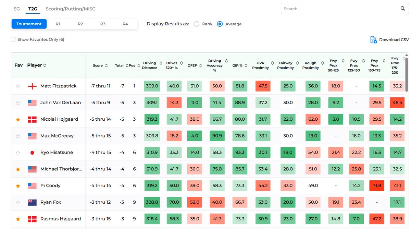Open the SG tab
Screen dimensions: 411x229
(x=17, y=9)
